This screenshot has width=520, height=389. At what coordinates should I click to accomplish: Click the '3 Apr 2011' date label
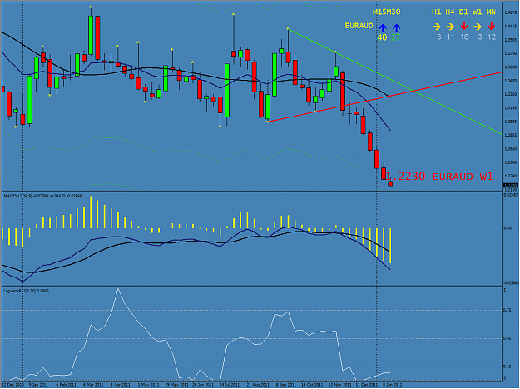click(121, 385)
